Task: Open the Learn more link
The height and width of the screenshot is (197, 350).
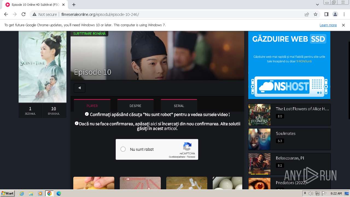Action: (328, 25)
